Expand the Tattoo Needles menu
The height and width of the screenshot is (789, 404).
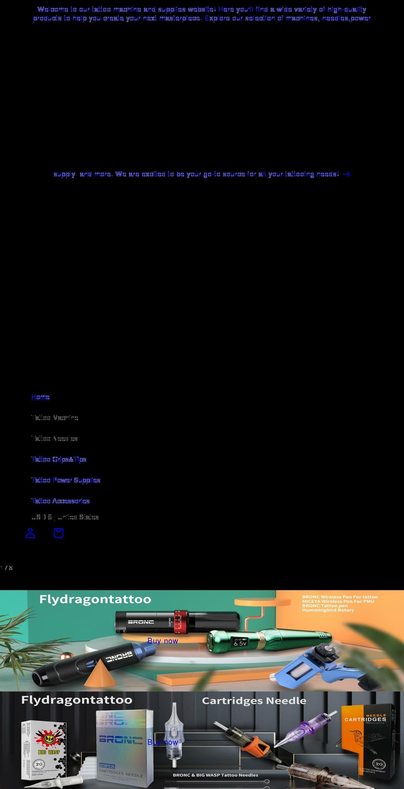pyautogui.click(x=54, y=438)
